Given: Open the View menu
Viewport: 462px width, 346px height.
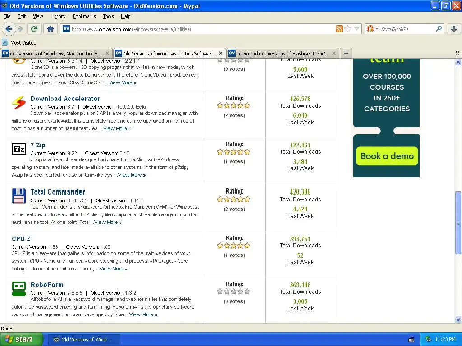Looking at the screenshot, I should (x=38, y=16).
